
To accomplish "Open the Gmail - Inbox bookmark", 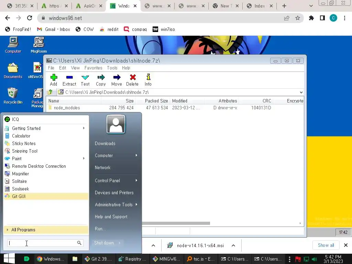I will [x=53, y=30].
